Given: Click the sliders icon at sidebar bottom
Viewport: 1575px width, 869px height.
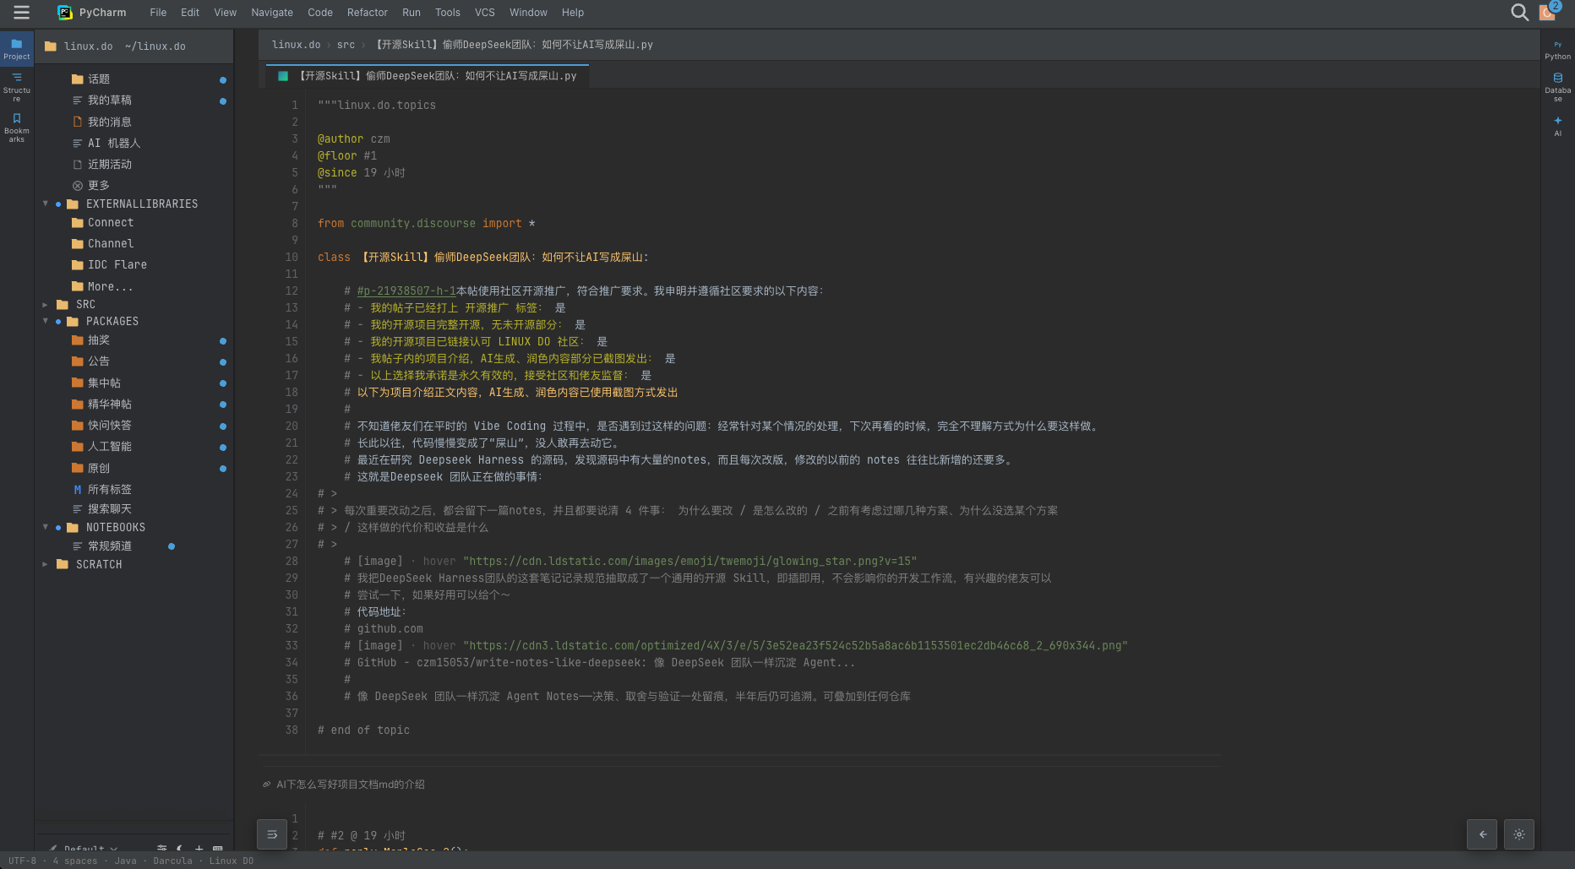Looking at the screenshot, I should (162, 848).
